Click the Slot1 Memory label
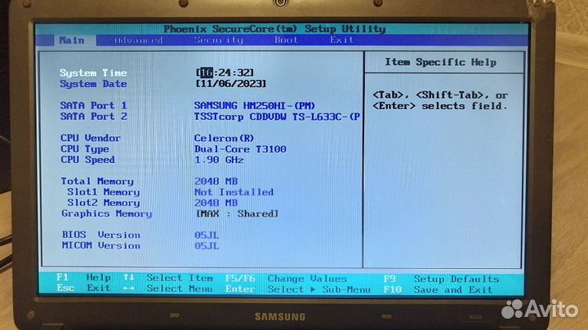 pos(103,192)
